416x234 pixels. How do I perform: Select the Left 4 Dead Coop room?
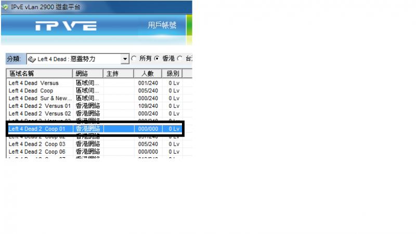click(94, 91)
